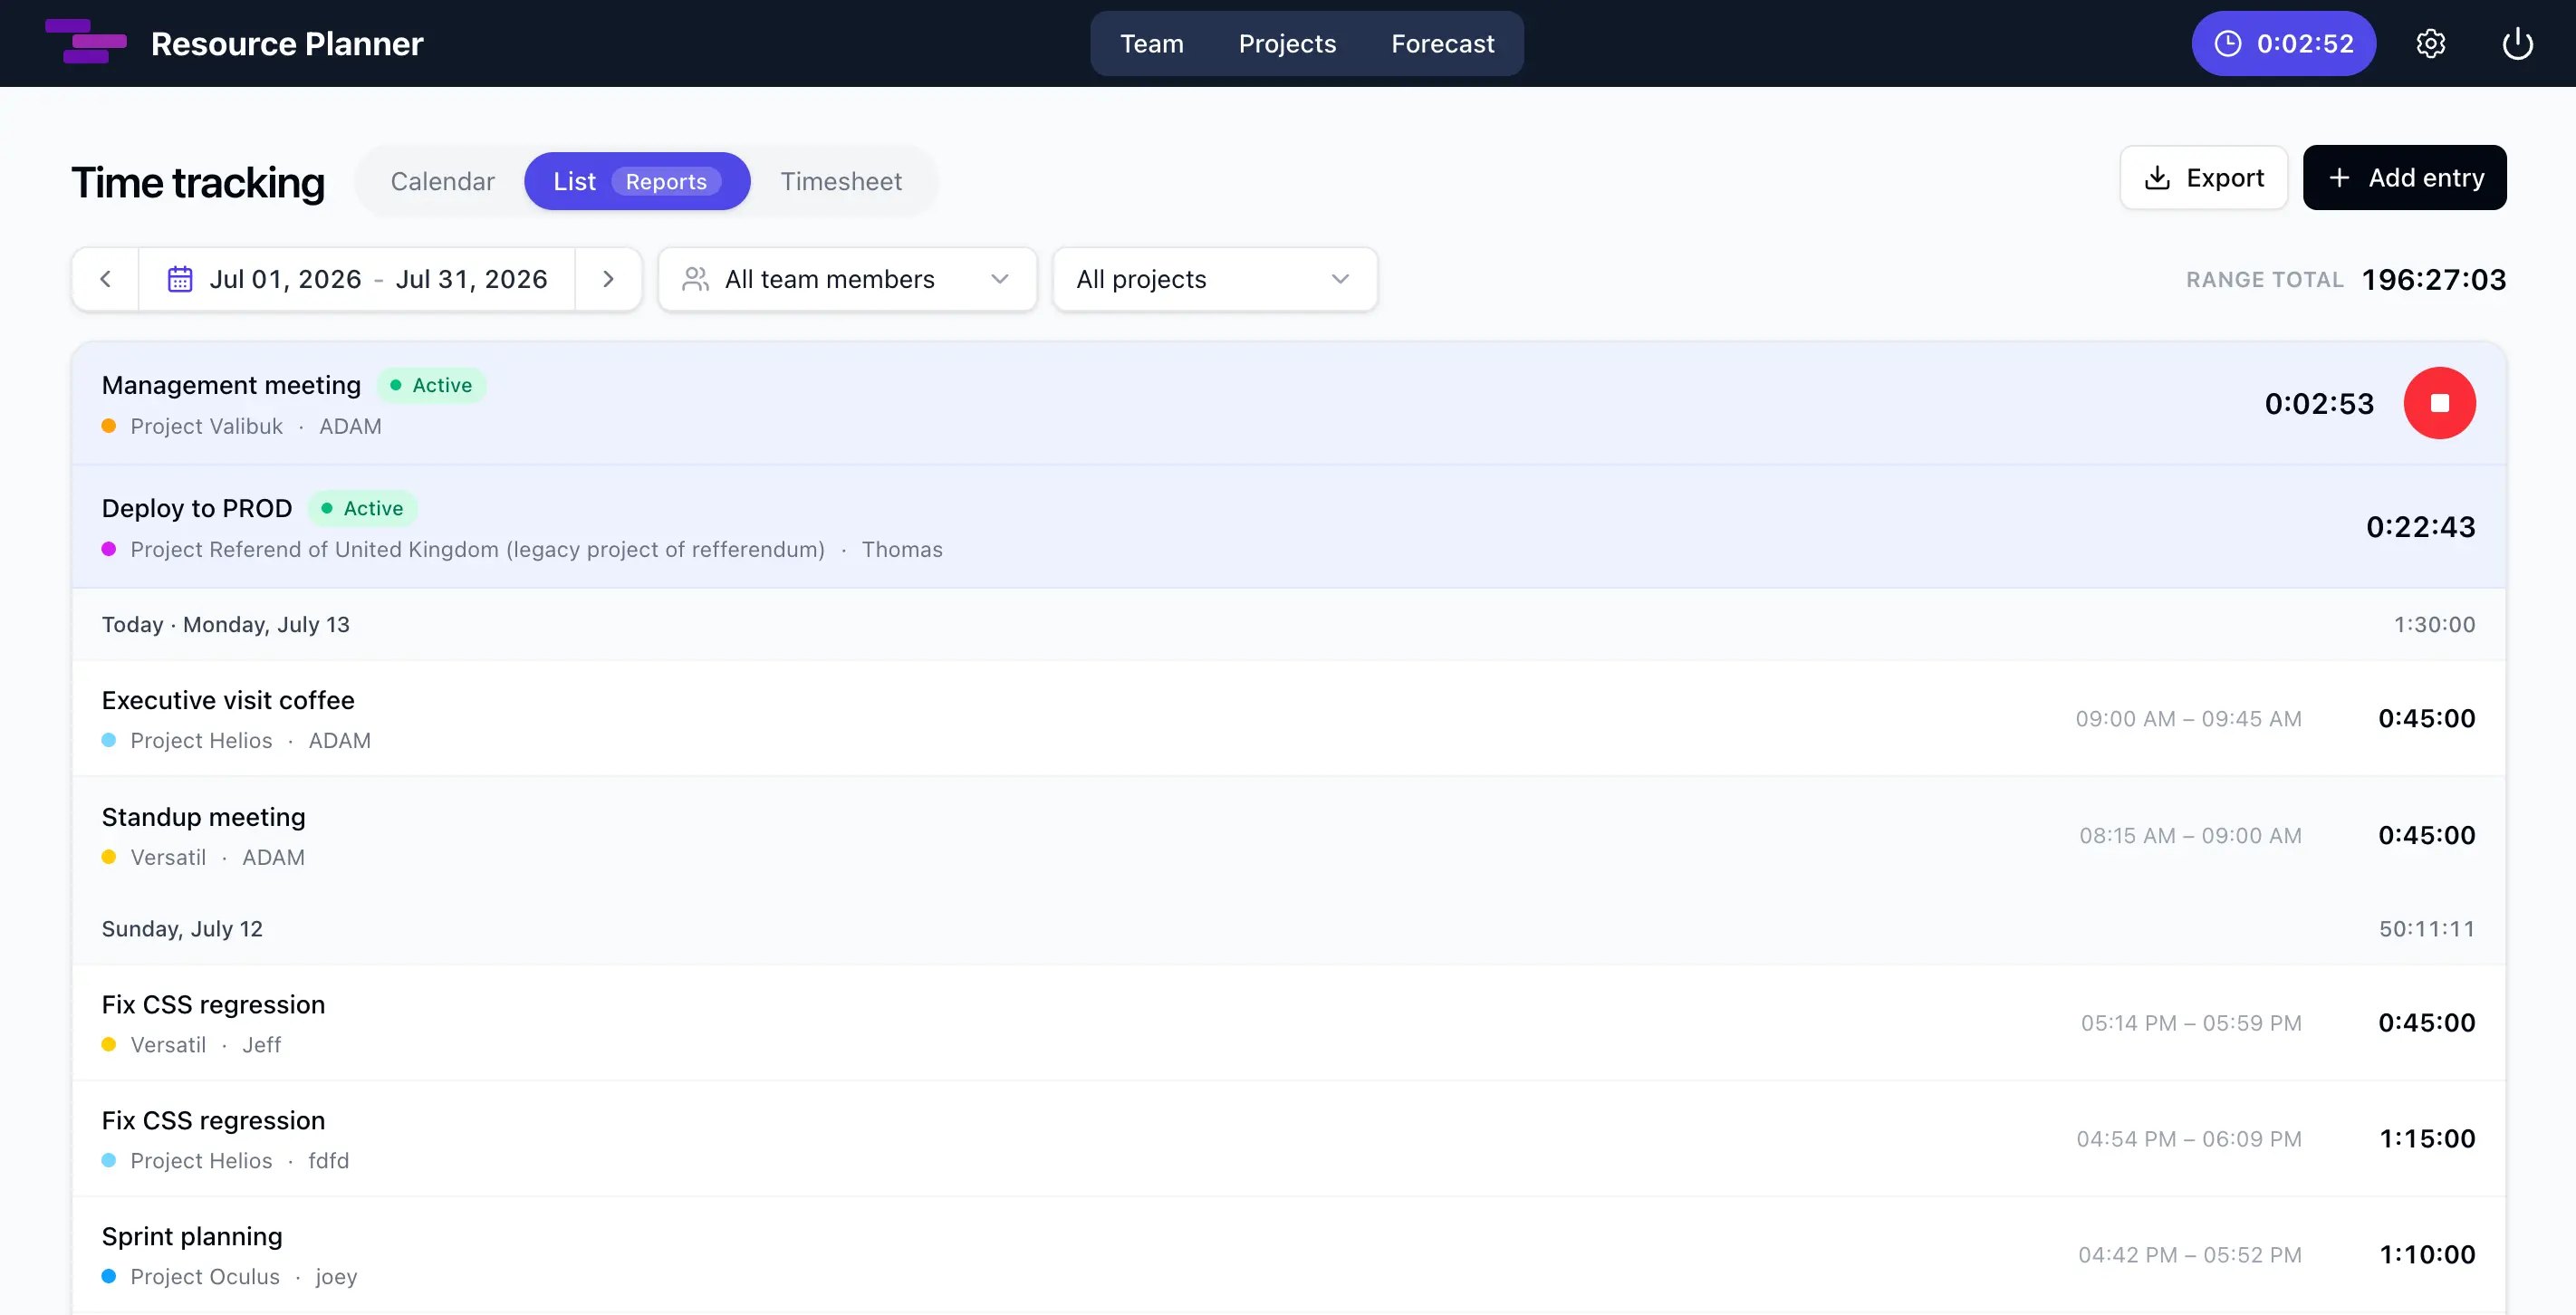Click the Project Oculus label

coord(205,1276)
